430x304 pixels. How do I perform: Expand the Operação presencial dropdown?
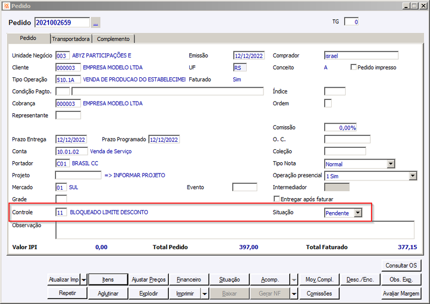pos(413,176)
